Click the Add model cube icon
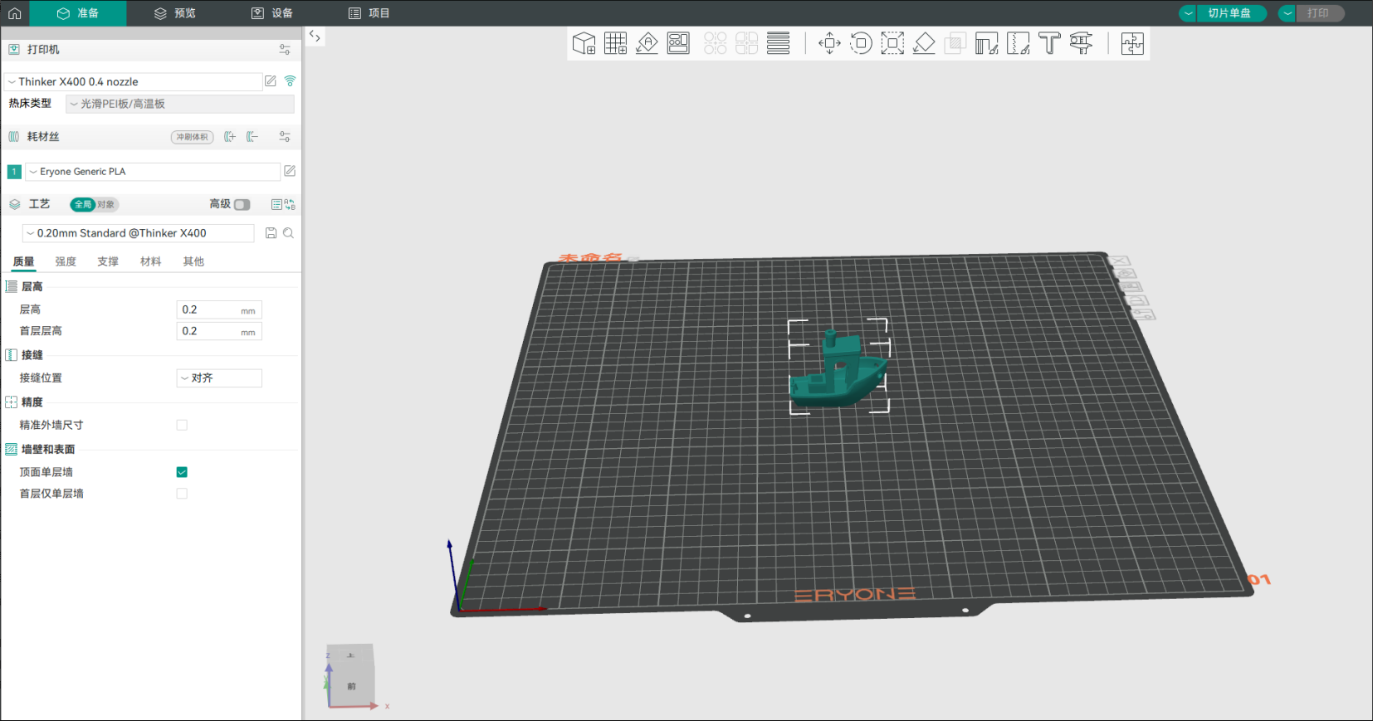 (x=584, y=43)
